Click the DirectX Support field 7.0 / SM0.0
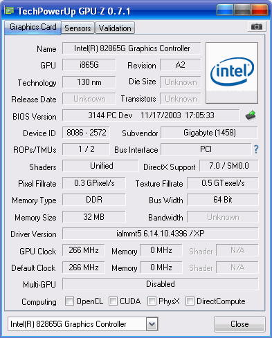Viewport: 272px width, 338px height. (x=229, y=166)
